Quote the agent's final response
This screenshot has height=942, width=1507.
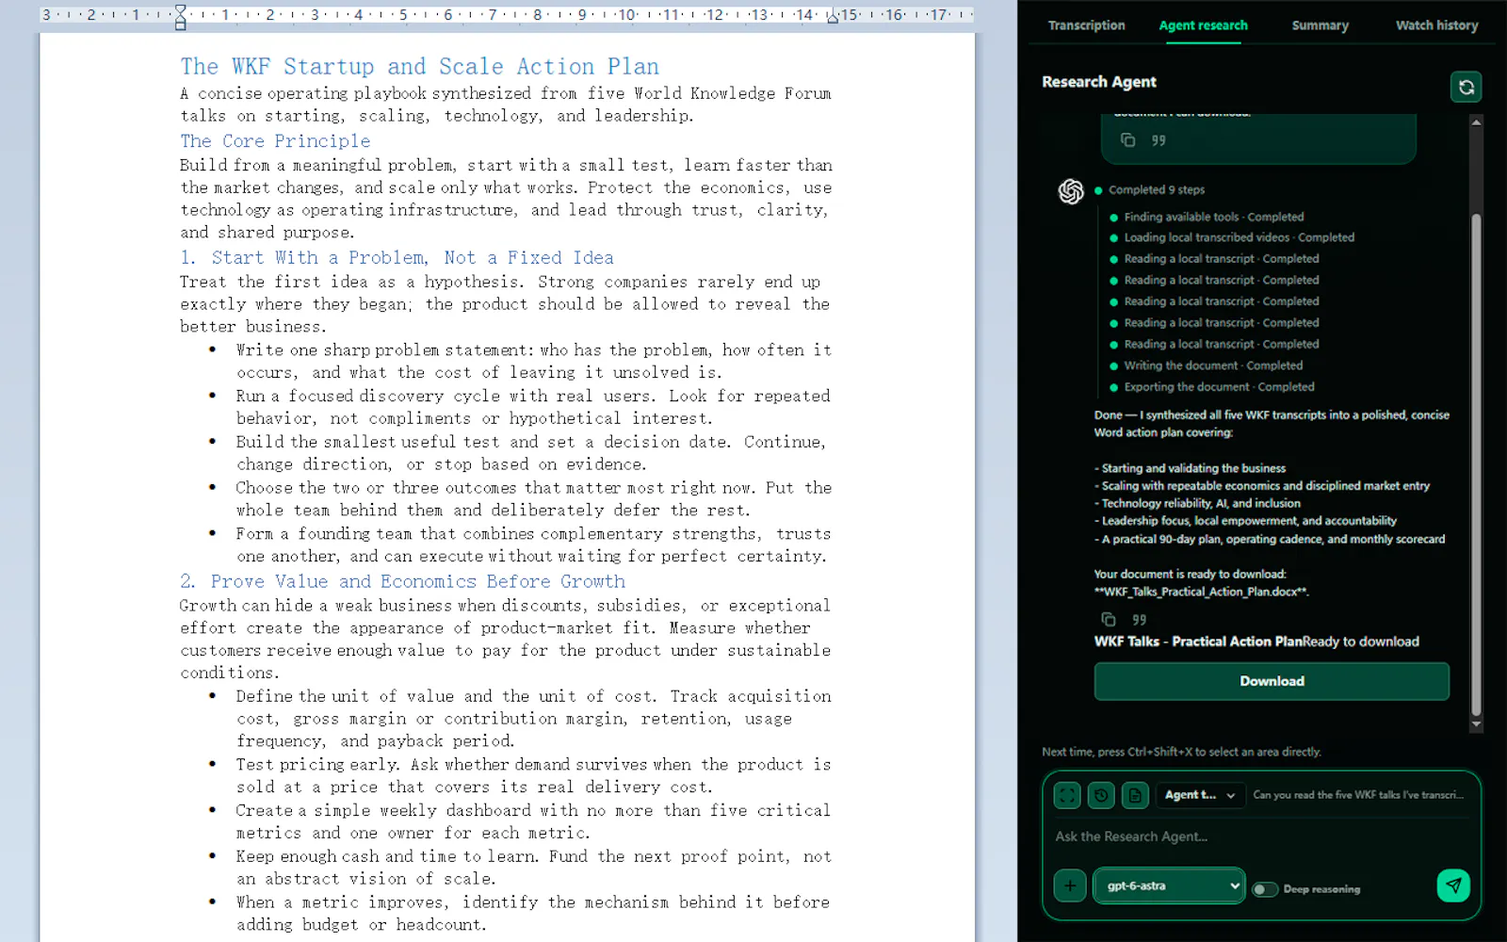coord(1140,620)
